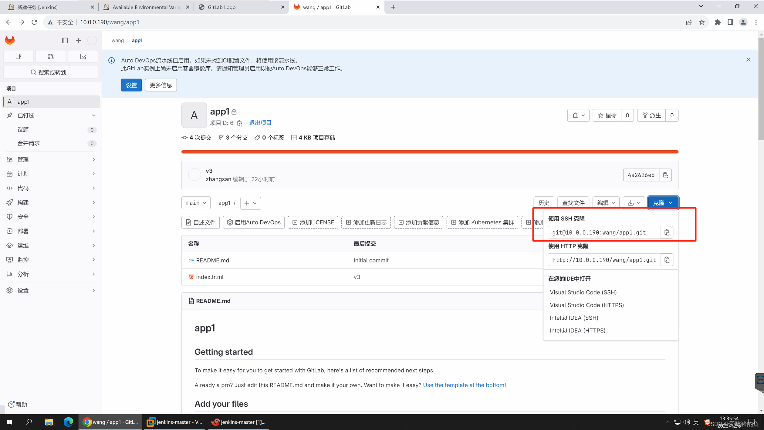Switch to the GitLab Logo tab
764x430 pixels.
(241, 7)
